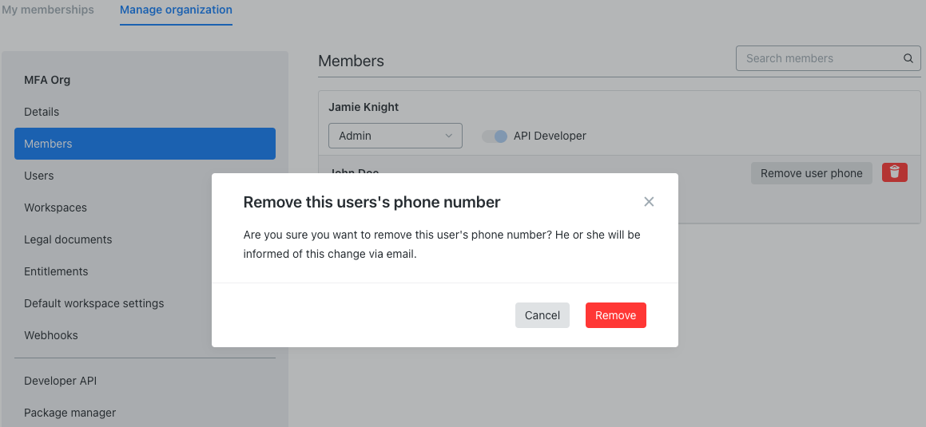Click the MFA Org heading
This screenshot has width=926, height=427.
[47, 80]
